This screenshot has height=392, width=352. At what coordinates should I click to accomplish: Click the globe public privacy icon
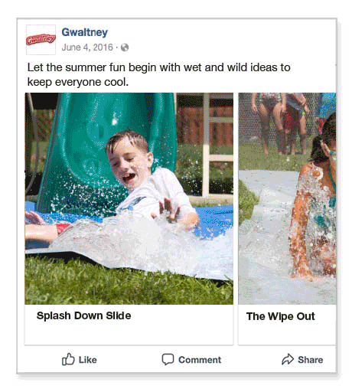125,47
